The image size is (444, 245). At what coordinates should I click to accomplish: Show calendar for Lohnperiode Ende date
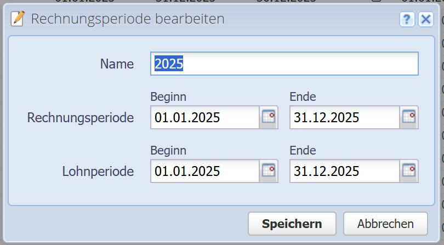pos(409,171)
